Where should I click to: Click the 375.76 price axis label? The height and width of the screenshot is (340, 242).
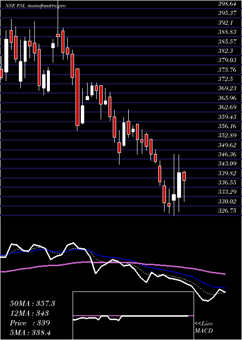click(x=227, y=70)
